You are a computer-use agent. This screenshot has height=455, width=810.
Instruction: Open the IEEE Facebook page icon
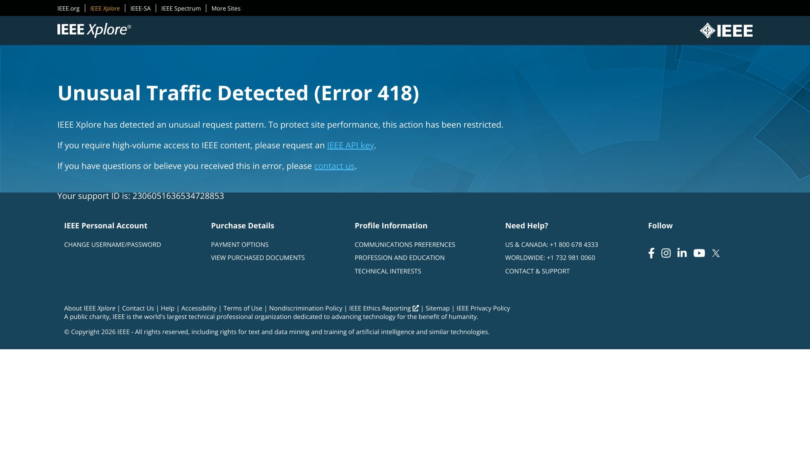tap(651, 253)
